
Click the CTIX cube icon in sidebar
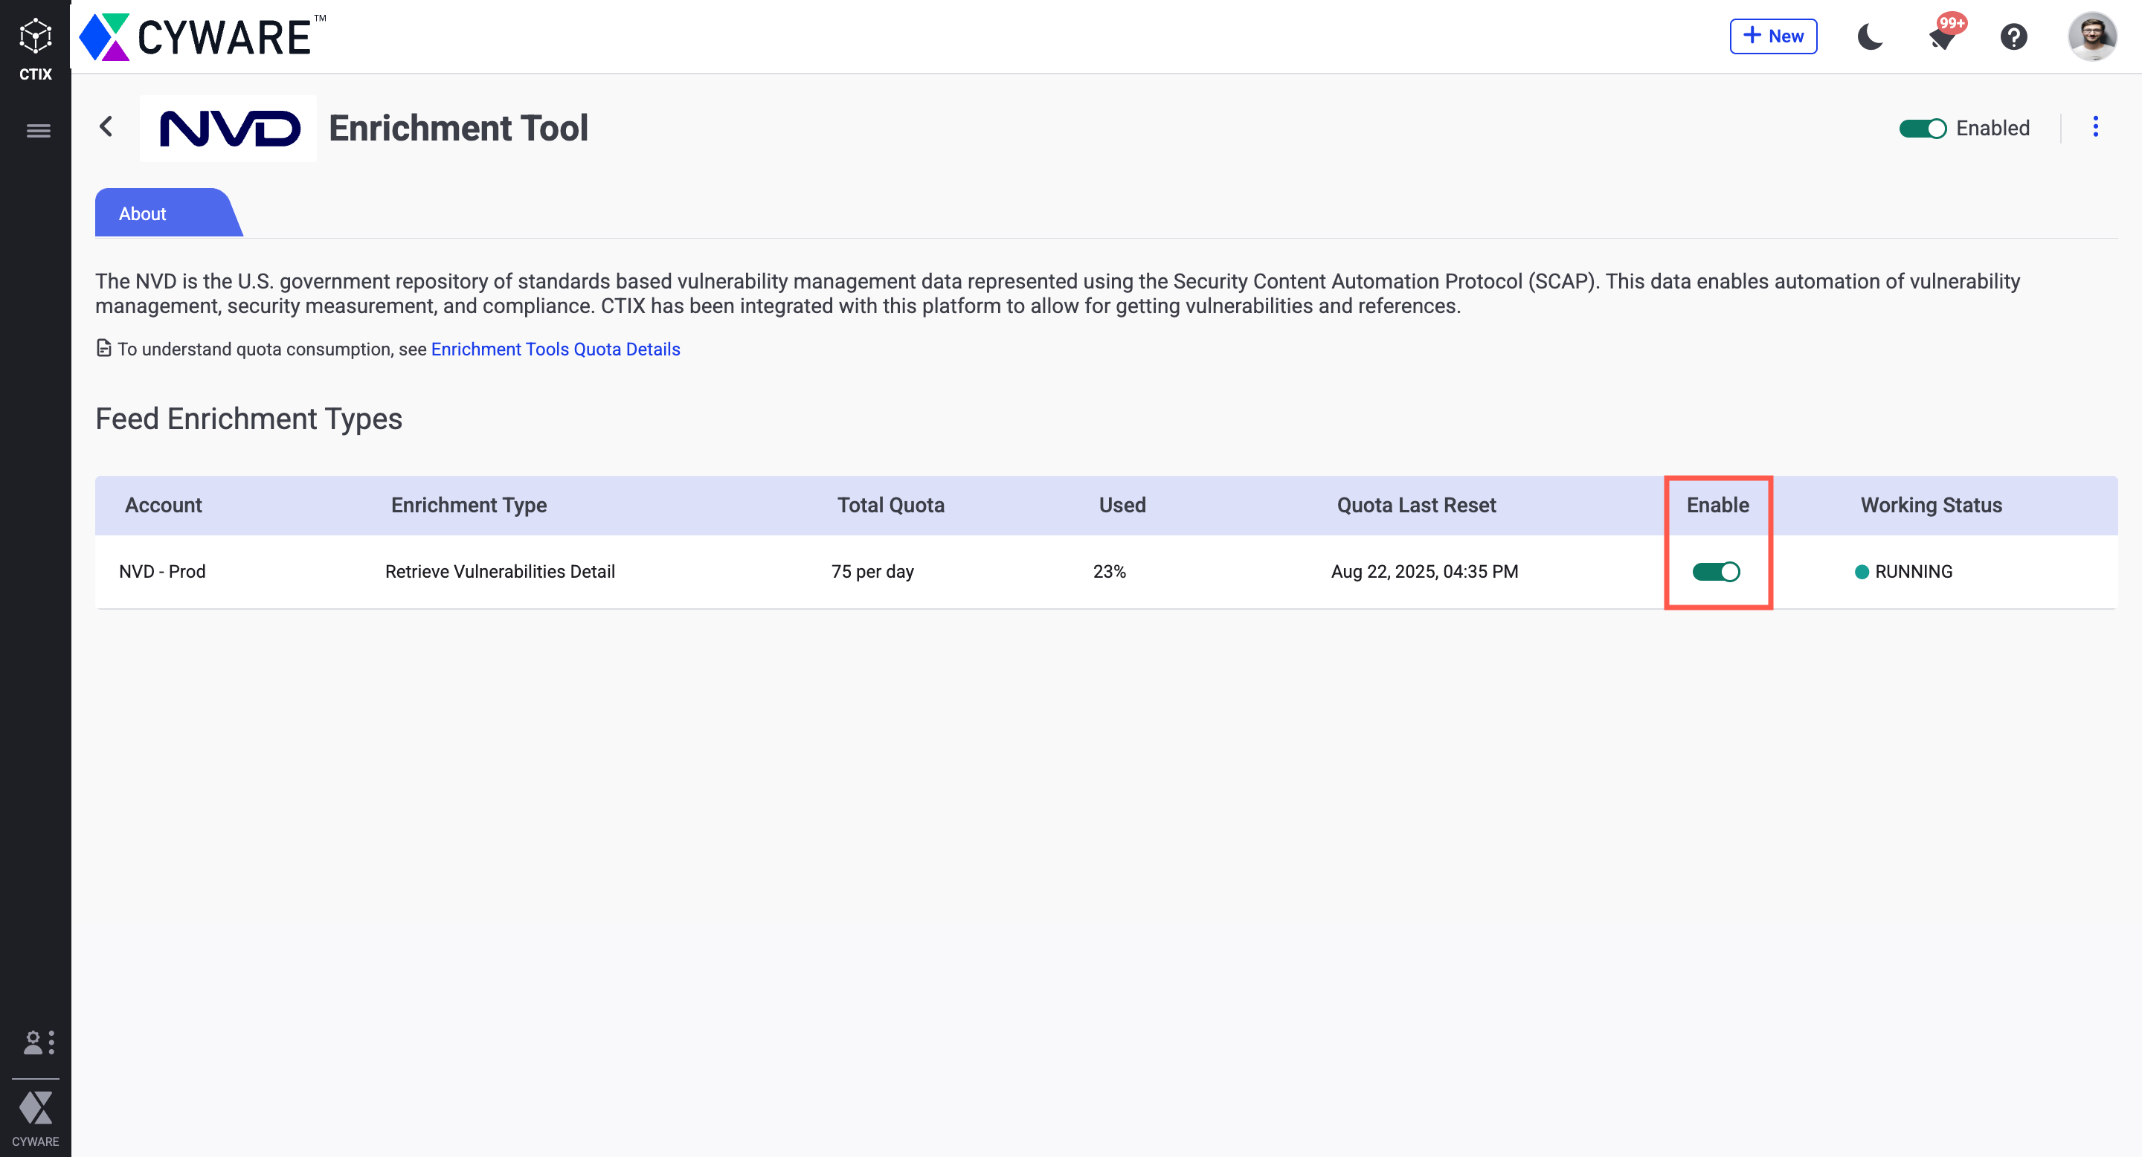(35, 36)
